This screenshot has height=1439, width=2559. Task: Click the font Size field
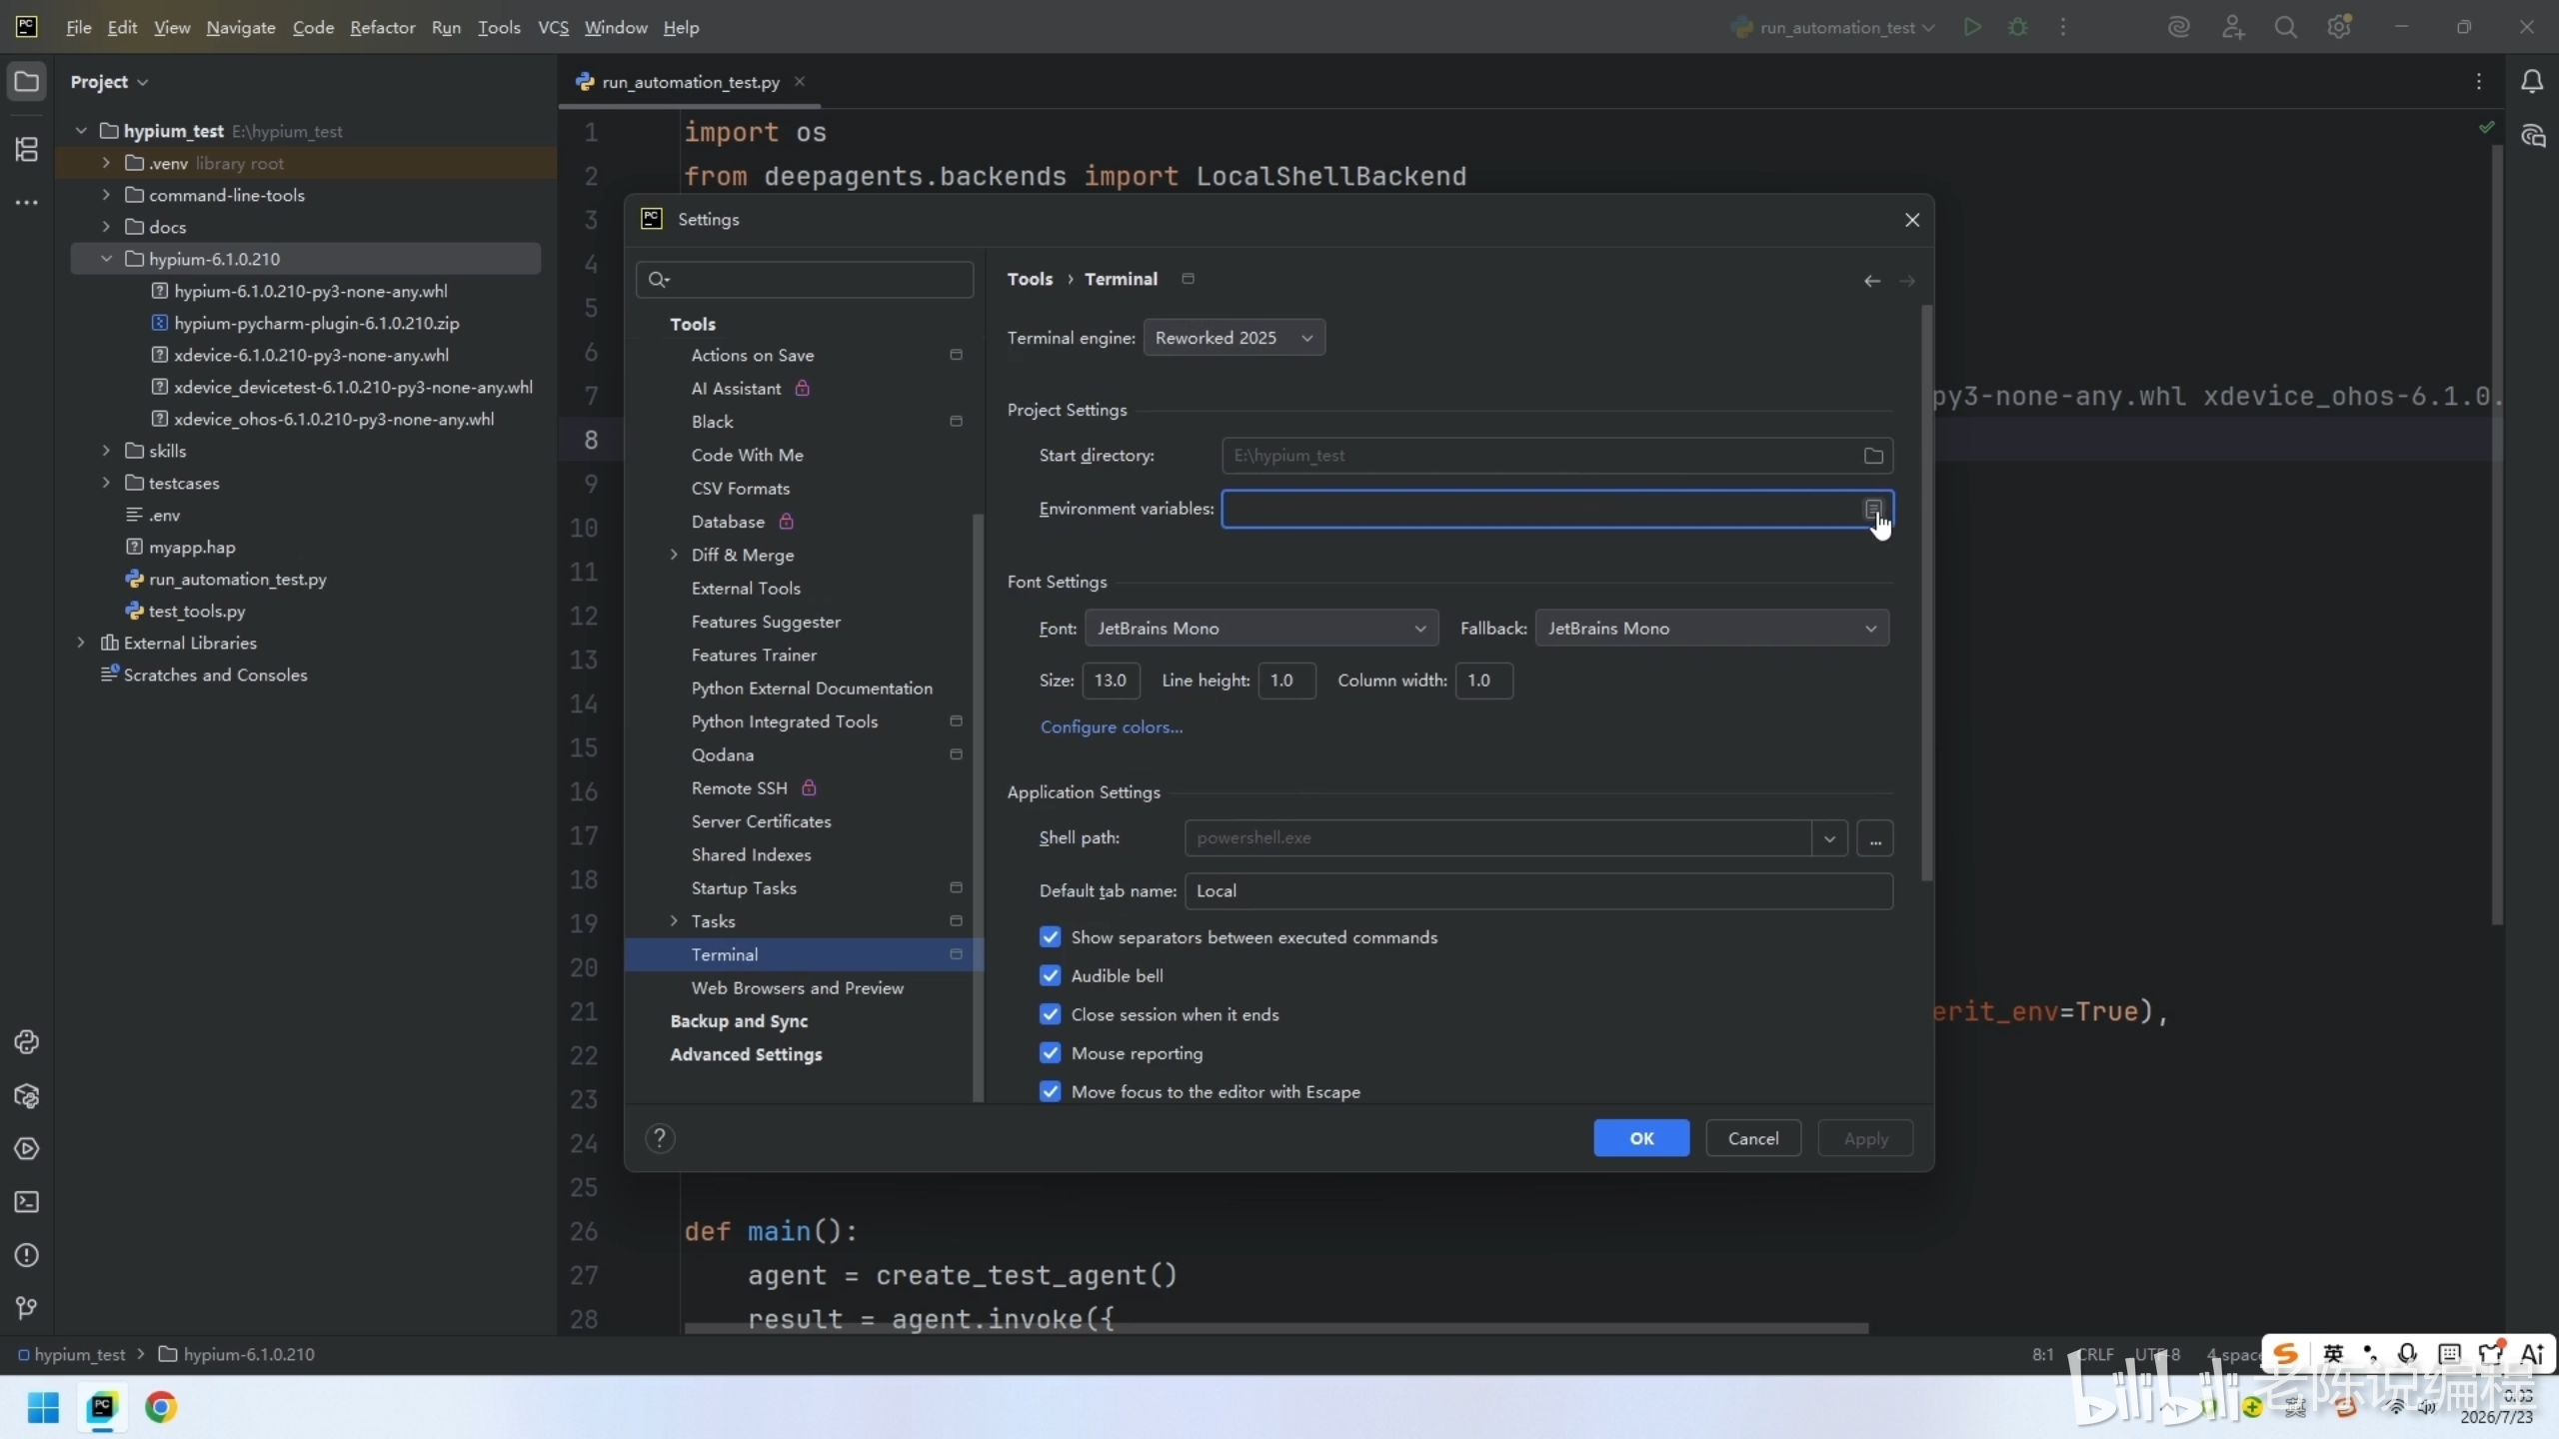point(1111,681)
